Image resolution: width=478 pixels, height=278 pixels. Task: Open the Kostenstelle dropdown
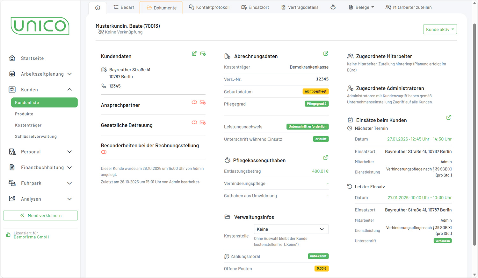(291, 229)
